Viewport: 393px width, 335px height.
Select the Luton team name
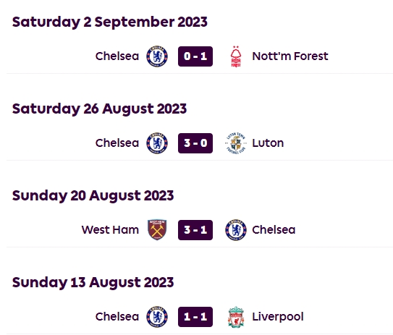pyautogui.click(x=268, y=143)
